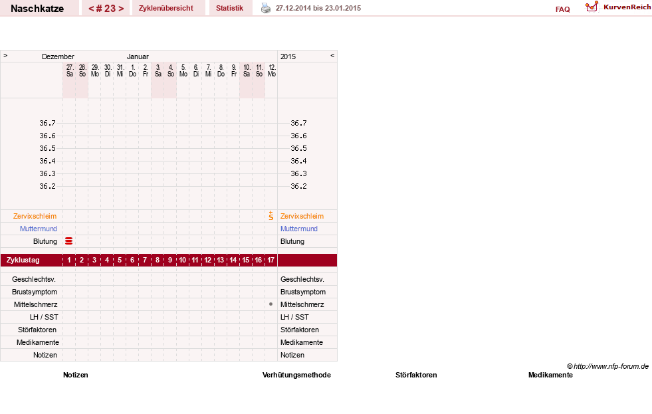Click the 12. Mo date column header

pos(272,70)
